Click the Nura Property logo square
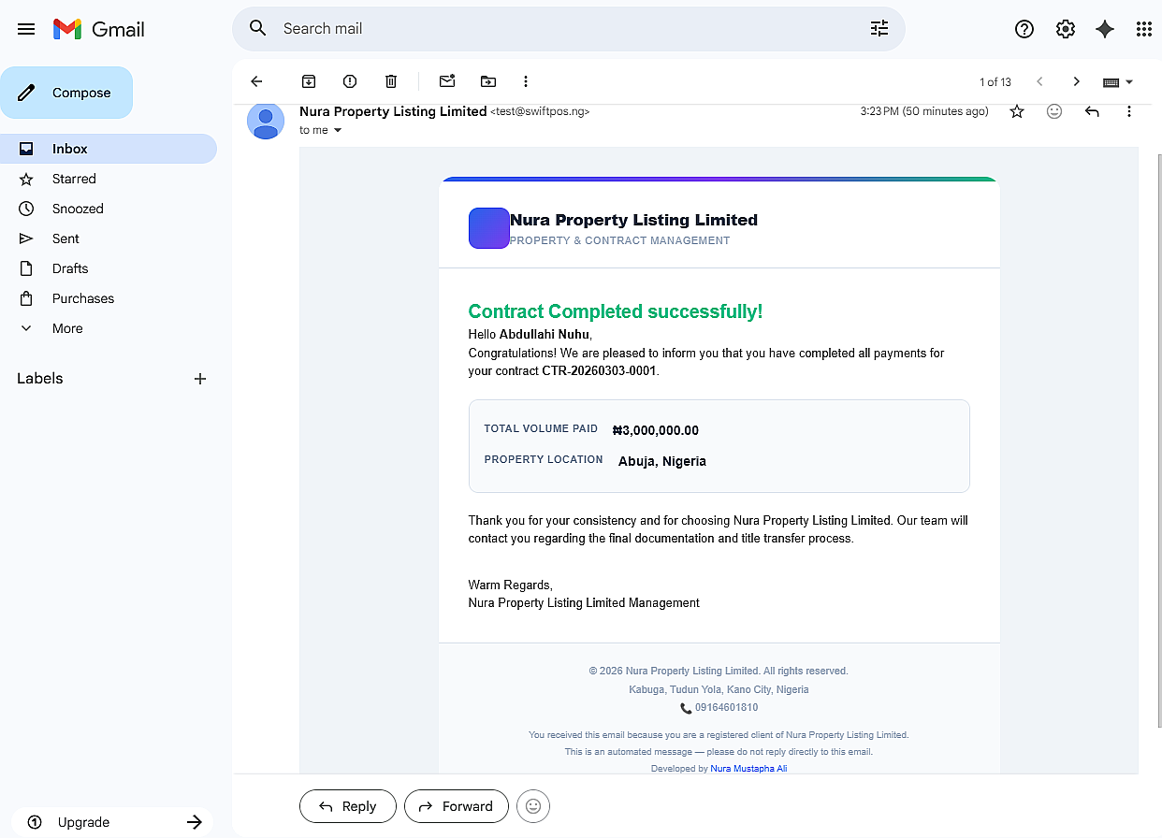Viewport: 1162px width, 838px height. point(488,228)
